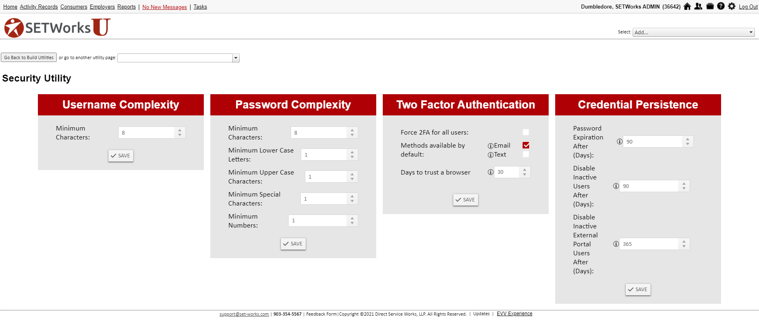
Task: Open Consumers menu
Action: click(x=74, y=7)
